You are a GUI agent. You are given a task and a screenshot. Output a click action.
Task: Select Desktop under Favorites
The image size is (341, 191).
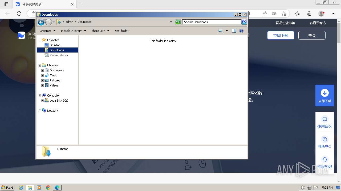pos(55,45)
